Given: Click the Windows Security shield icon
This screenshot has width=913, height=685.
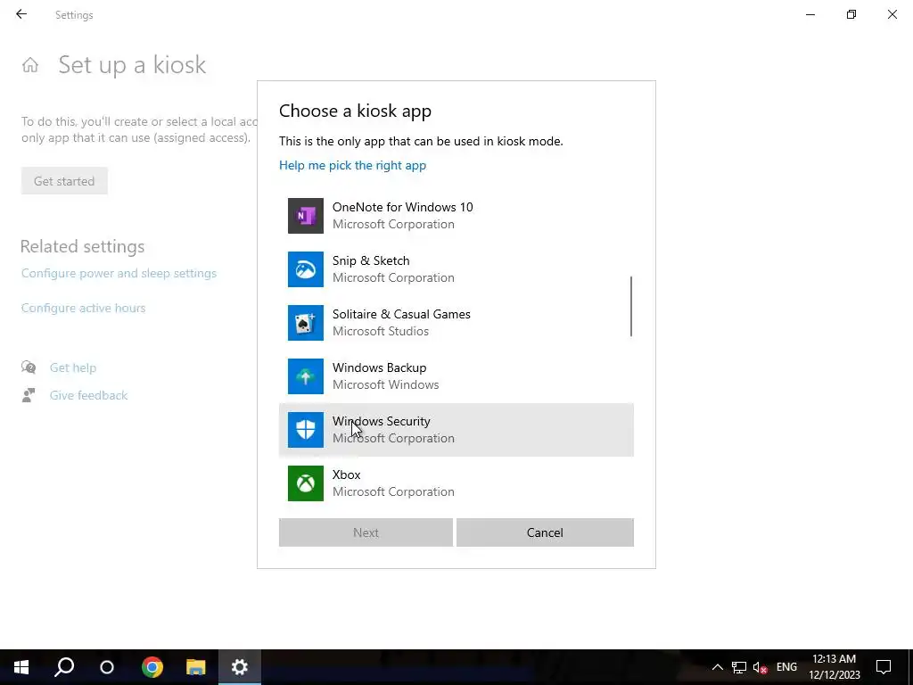Looking at the screenshot, I should tap(306, 430).
